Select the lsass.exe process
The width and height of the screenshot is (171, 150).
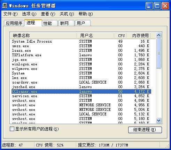click(81, 50)
